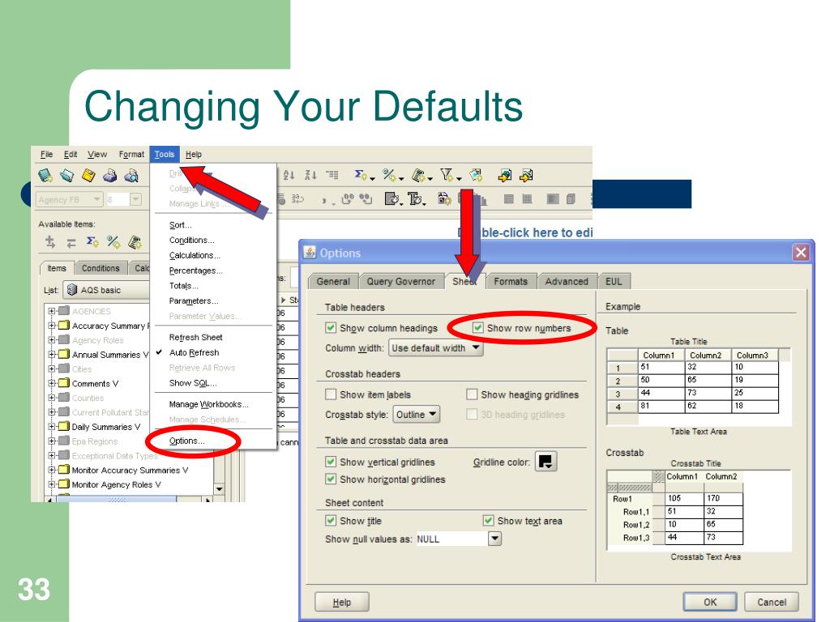Open the Column width dropdown
830x622 pixels.
click(436, 348)
